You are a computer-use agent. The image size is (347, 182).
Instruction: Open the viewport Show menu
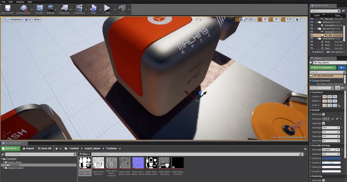37,19
